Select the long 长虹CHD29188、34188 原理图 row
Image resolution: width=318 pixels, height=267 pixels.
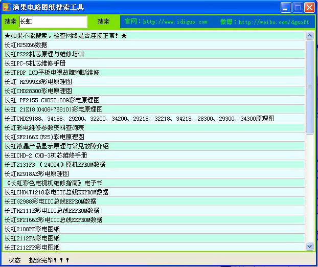(153, 119)
